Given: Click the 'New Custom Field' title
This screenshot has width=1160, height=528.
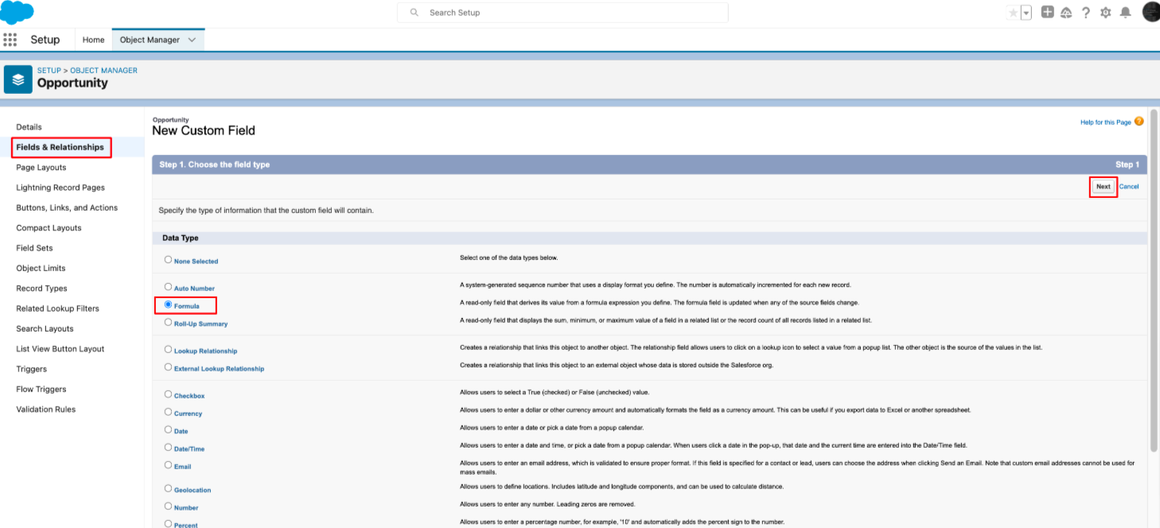Looking at the screenshot, I should pos(204,130).
